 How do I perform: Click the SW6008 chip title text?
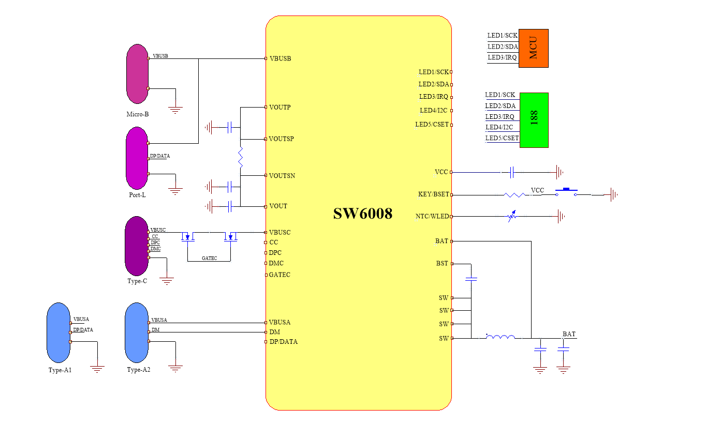click(362, 214)
